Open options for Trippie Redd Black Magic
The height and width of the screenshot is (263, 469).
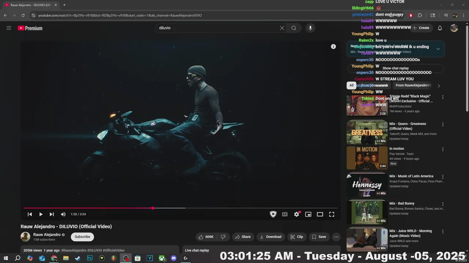443,97
